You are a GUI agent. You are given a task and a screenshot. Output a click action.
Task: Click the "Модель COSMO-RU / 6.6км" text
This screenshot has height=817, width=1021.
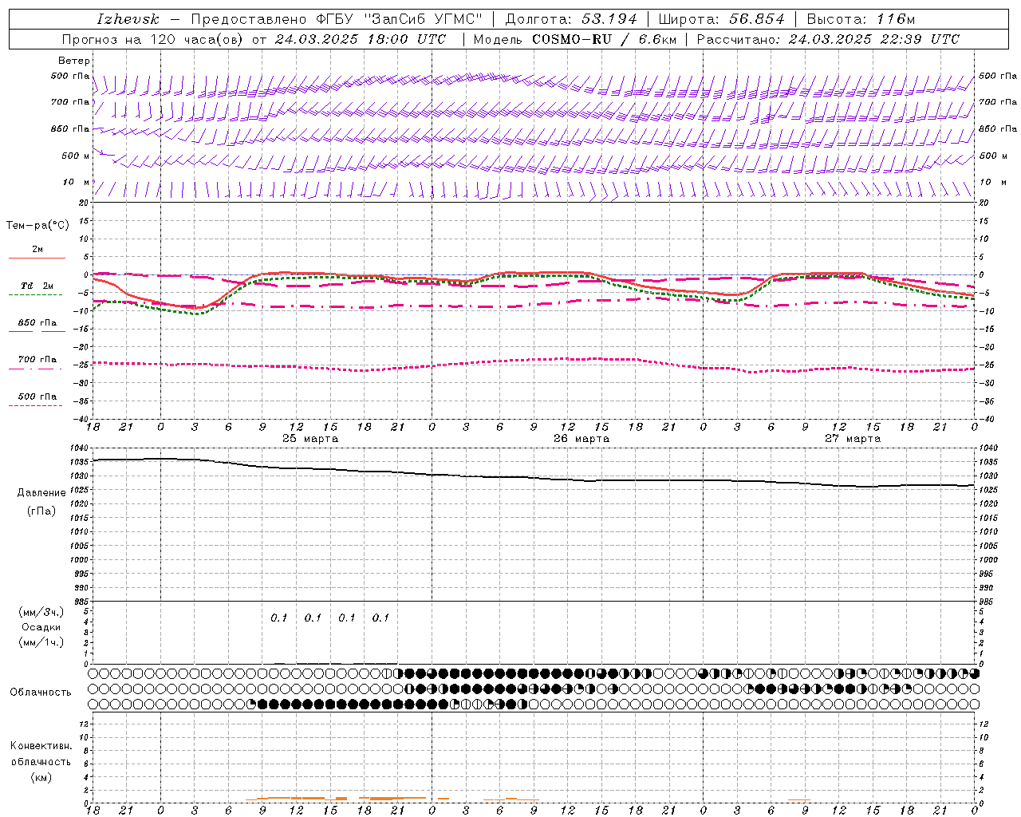click(574, 39)
